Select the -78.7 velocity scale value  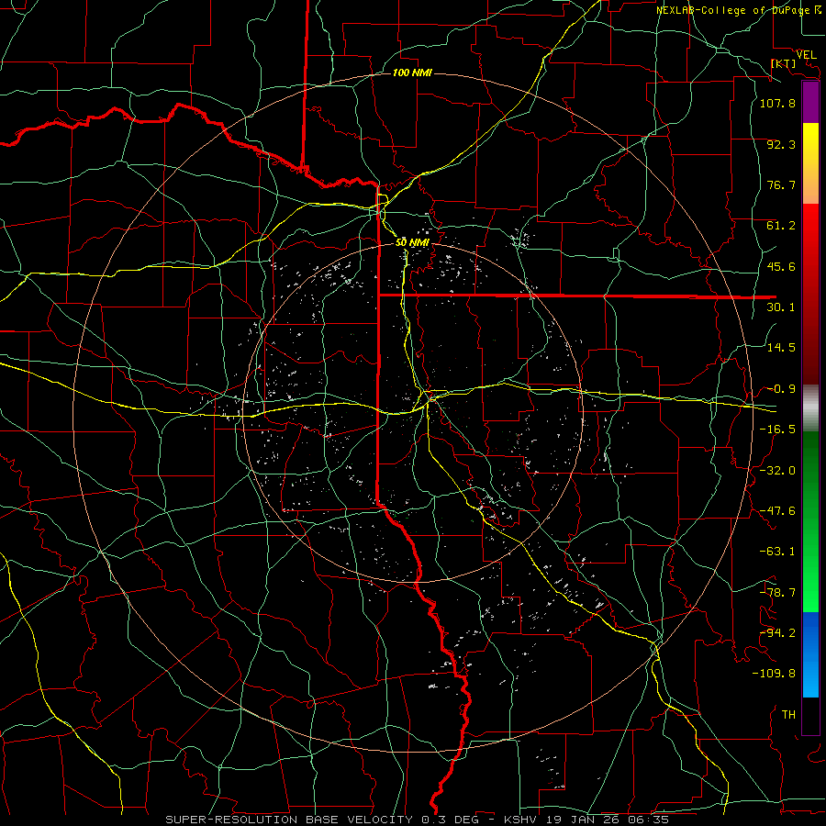(777, 593)
